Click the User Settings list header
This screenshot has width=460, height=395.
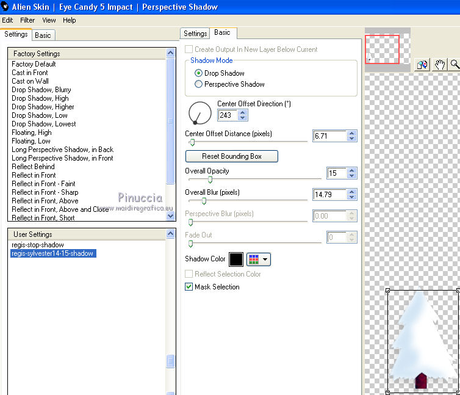pyautogui.click(x=87, y=234)
